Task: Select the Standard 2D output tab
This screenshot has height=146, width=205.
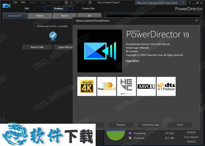Action: pyautogui.click(x=15, y=16)
